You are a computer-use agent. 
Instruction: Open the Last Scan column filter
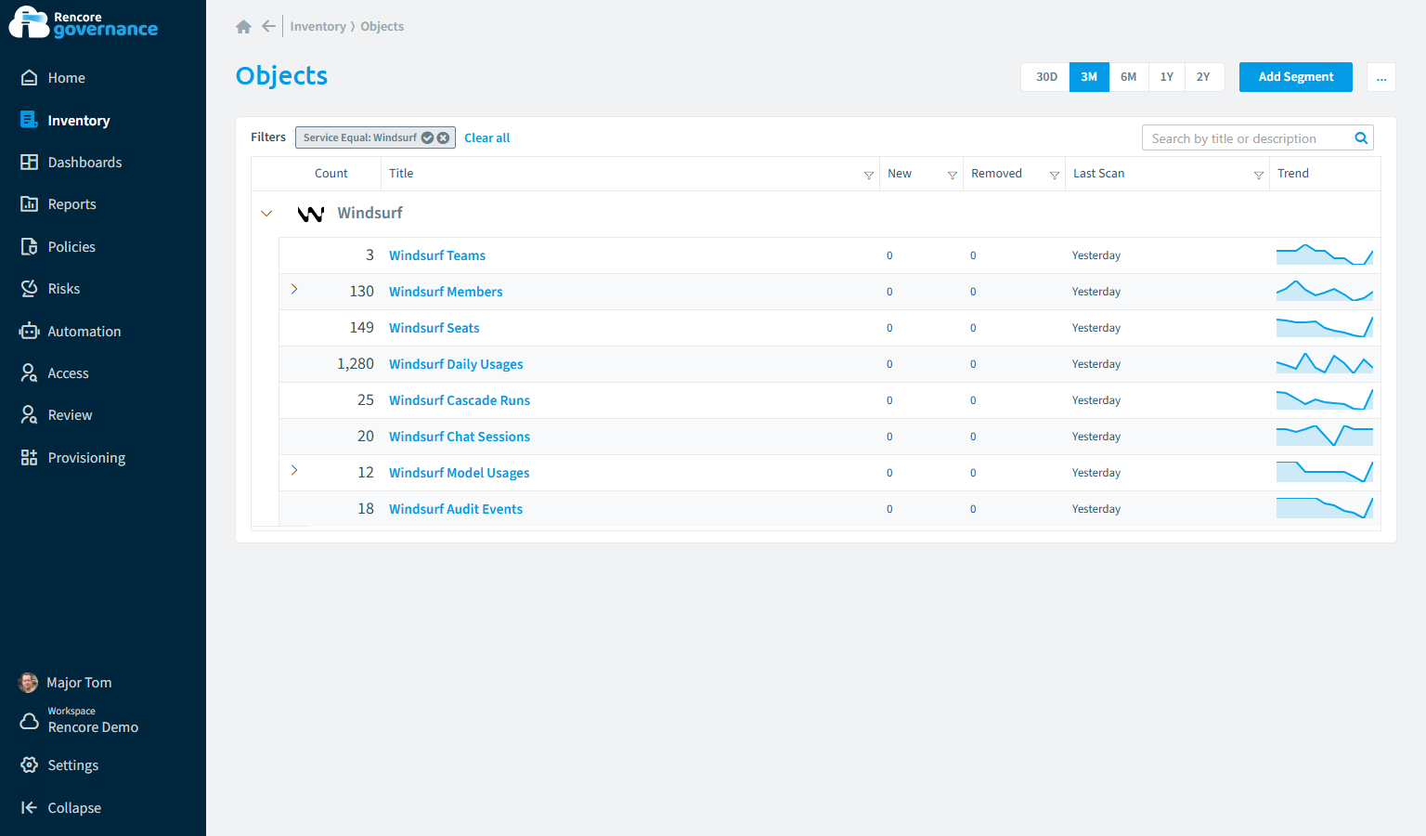[x=1259, y=175]
